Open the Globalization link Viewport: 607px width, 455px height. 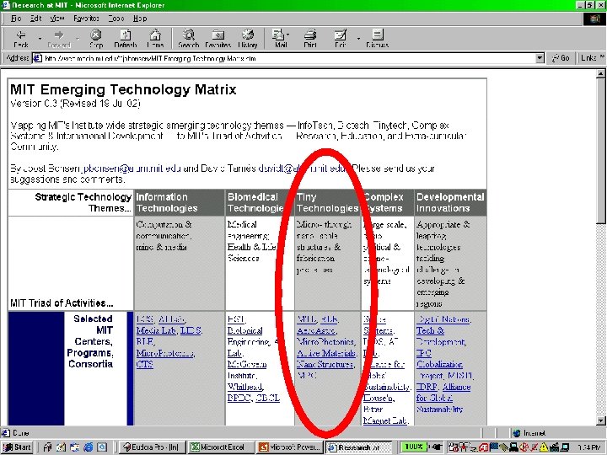pos(439,365)
